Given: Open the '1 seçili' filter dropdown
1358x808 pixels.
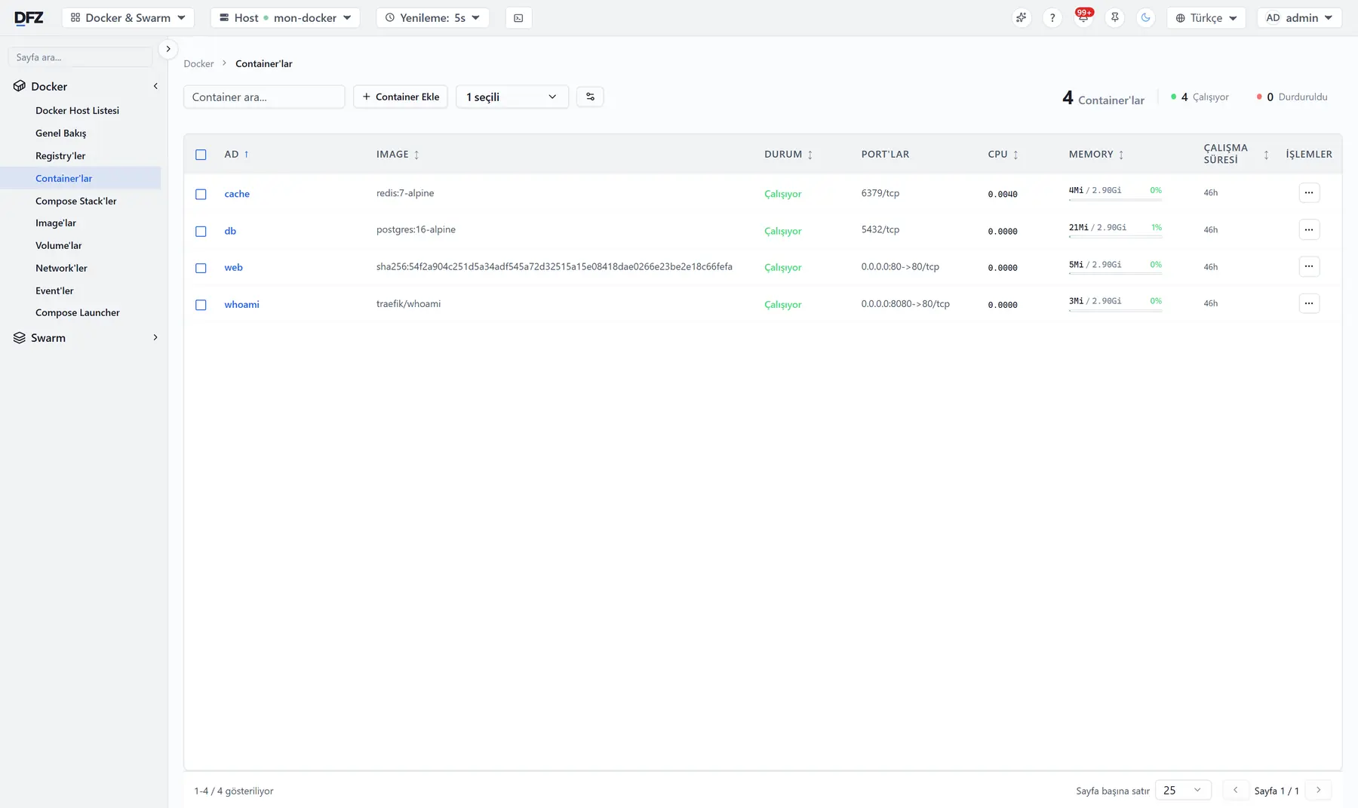Looking at the screenshot, I should (512, 97).
